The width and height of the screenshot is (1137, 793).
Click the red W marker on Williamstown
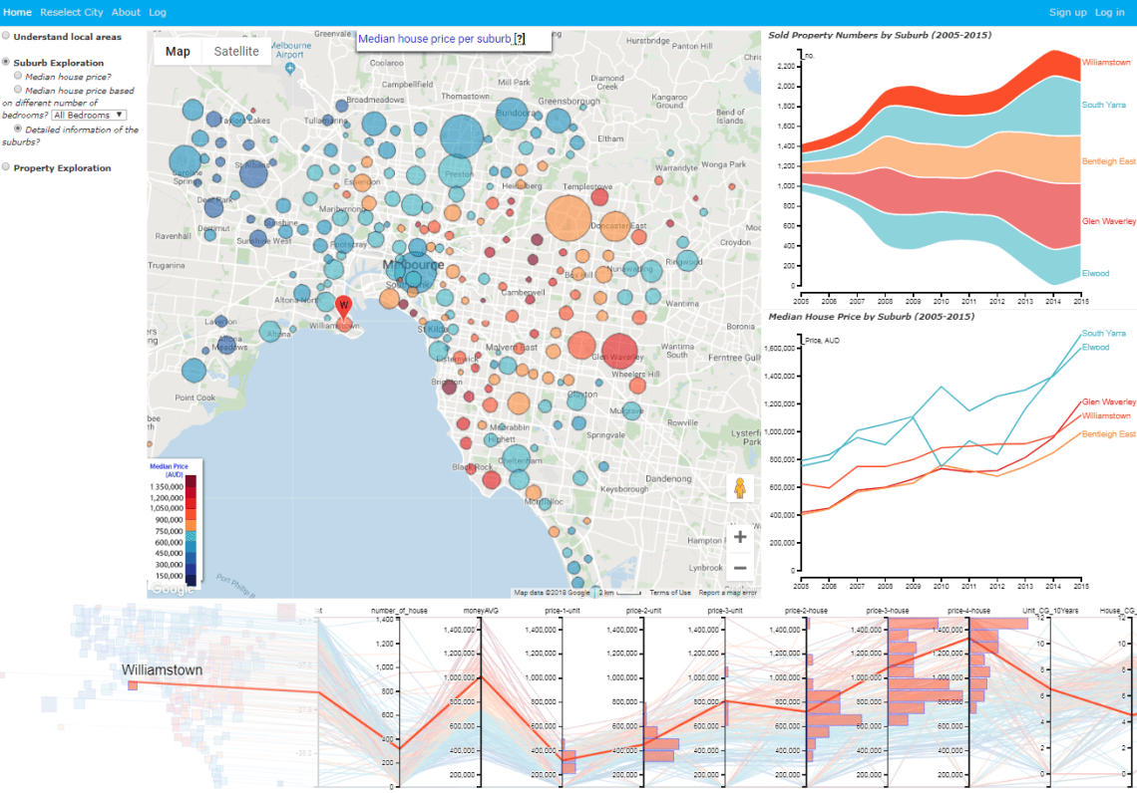[343, 306]
